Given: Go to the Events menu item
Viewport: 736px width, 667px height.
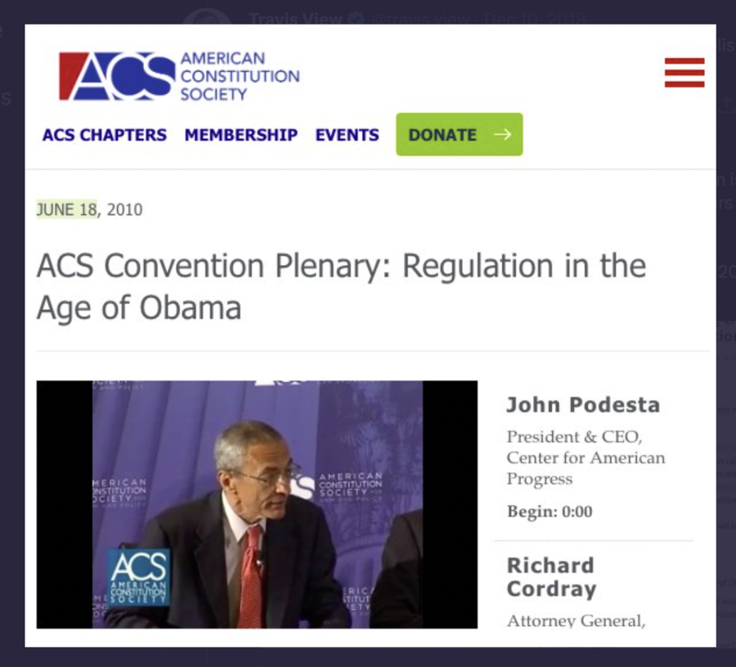Looking at the screenshot, I should pyautogui.click(x=348, y=135).
